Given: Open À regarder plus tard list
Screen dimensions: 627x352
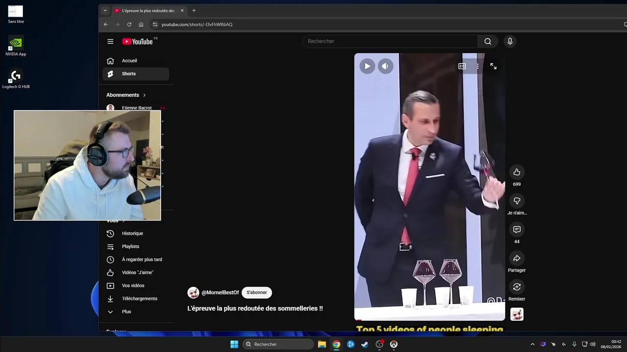Looking at the screenshot, I should click(x=136, y=260).
